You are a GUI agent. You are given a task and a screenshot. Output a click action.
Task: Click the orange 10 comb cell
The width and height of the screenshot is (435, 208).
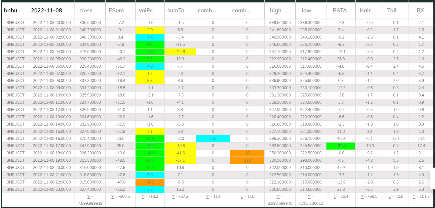247,153
